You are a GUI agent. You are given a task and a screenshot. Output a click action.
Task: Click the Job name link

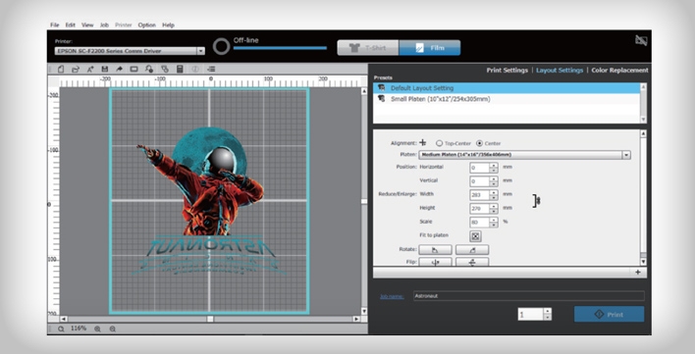coord(392,296)
